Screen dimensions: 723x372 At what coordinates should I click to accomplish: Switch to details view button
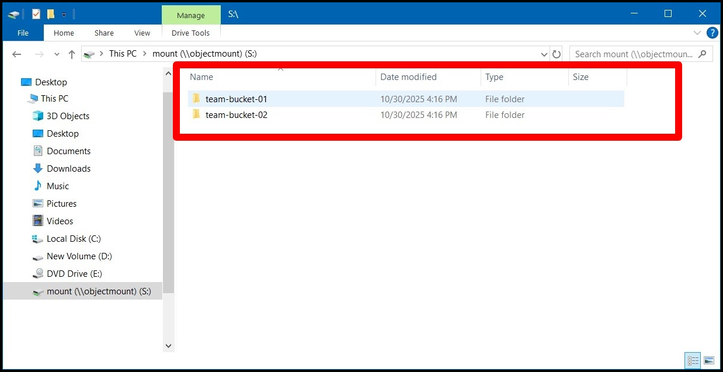pos(693,360)
